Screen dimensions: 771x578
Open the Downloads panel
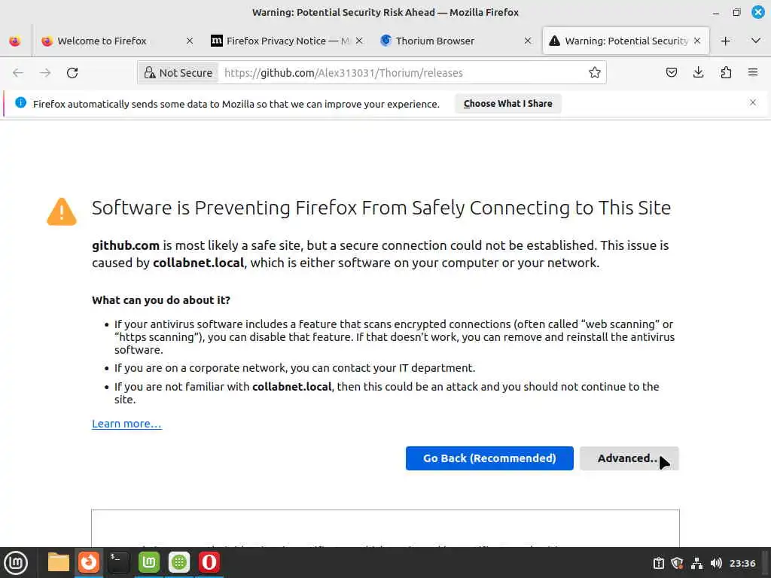pos(699,73)
